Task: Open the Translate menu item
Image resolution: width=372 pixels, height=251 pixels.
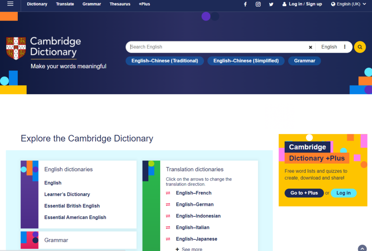Action: [65, 4]
